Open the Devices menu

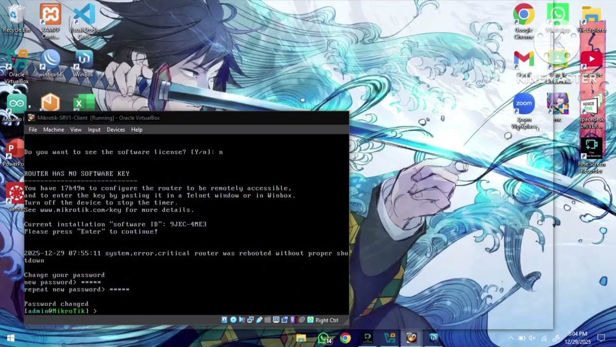click(115, 130)
